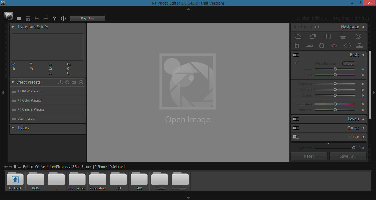
Task: Click the aperture lens icon
Action: click(x=321, y=46)
